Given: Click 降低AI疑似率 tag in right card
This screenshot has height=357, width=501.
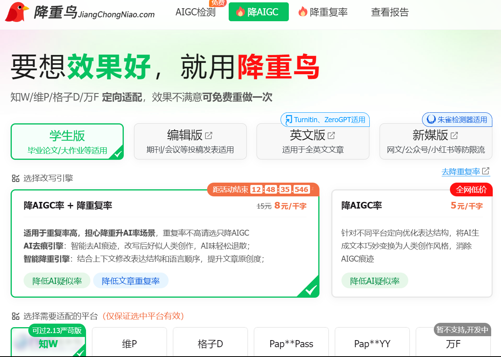Looking at the screenshot, I should 375,281.
